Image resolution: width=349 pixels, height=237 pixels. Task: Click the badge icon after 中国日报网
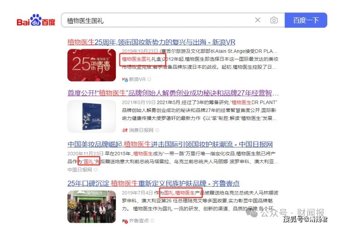[96, 170]
